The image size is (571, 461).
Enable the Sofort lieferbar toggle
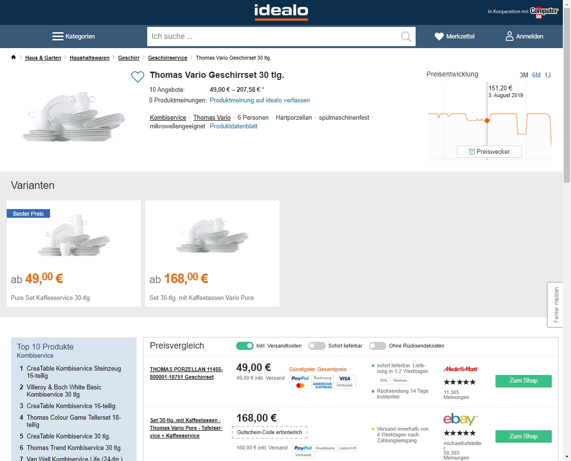click(317, 346)
